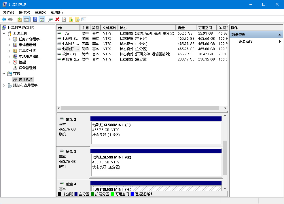Select 磁盘管理 in left tree
The width and height of the screenshot is (284, 204).
point(25,79)
